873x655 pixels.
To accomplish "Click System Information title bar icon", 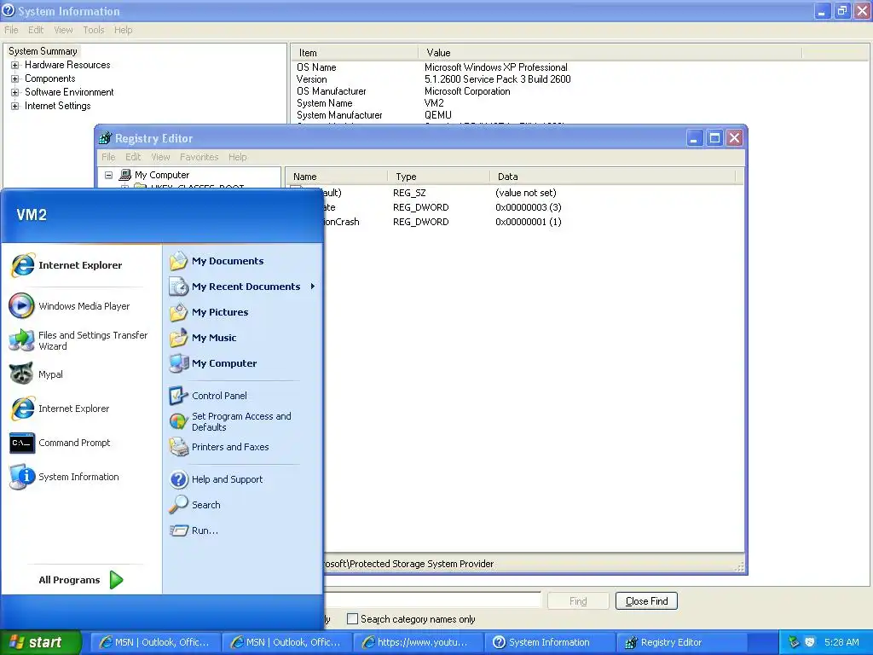I will click(9, 10).
